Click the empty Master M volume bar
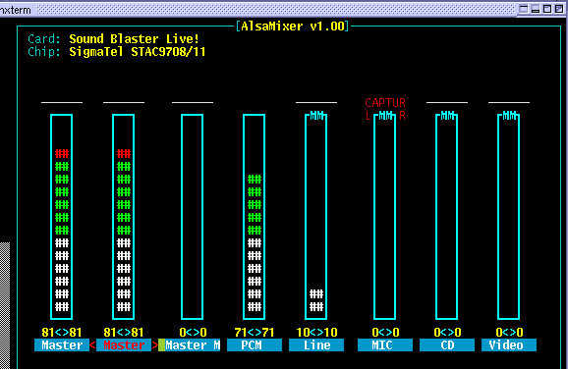This screenshot has width=568, height=369. (192, 217)
